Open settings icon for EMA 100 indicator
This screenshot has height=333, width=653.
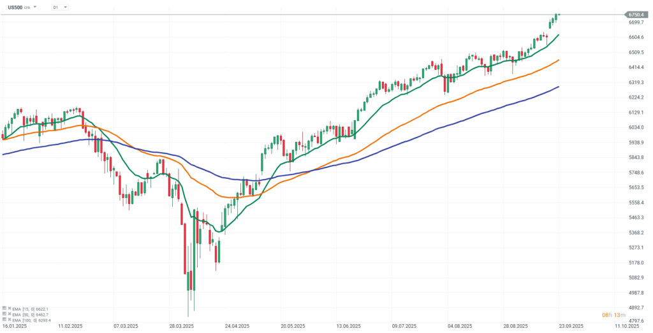click(4, 320)
